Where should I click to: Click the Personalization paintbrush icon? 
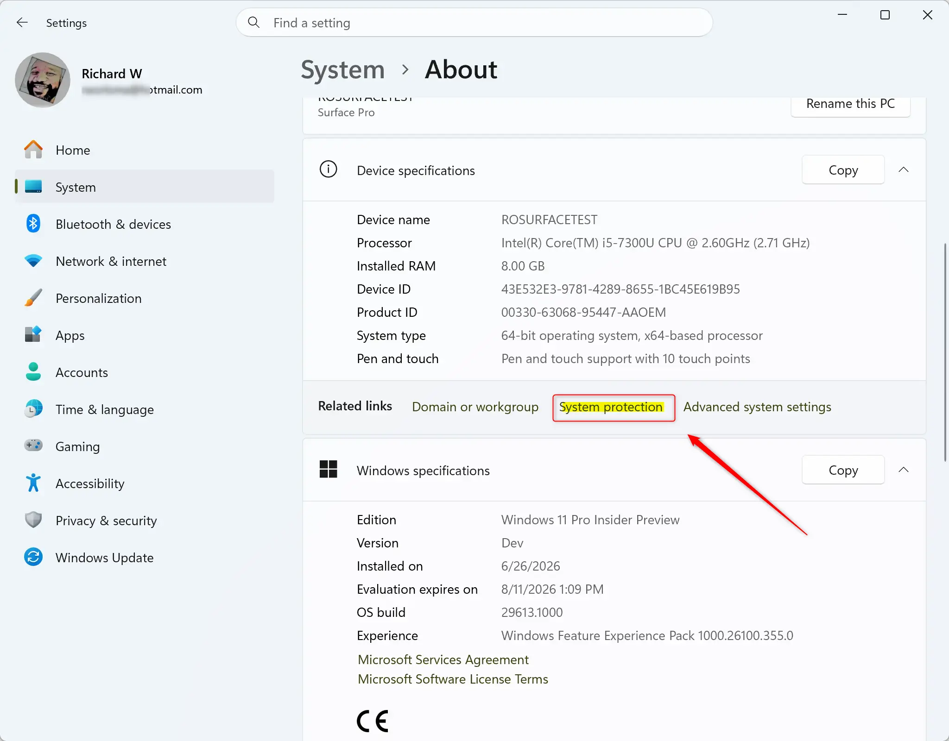click(x=33, y=298)
